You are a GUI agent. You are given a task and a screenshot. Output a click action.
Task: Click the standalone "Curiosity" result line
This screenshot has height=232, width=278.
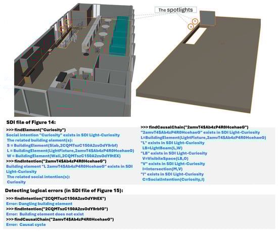coord(16,182)
